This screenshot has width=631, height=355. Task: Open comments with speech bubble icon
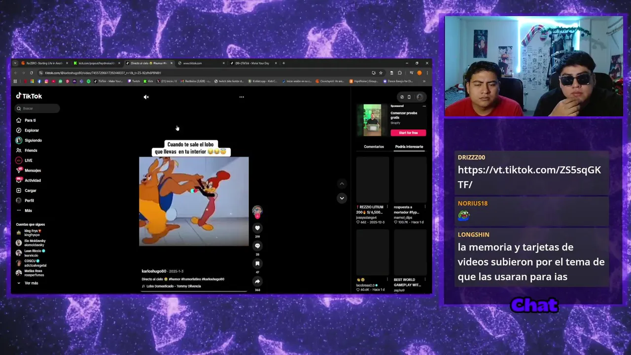coord(257,246)
